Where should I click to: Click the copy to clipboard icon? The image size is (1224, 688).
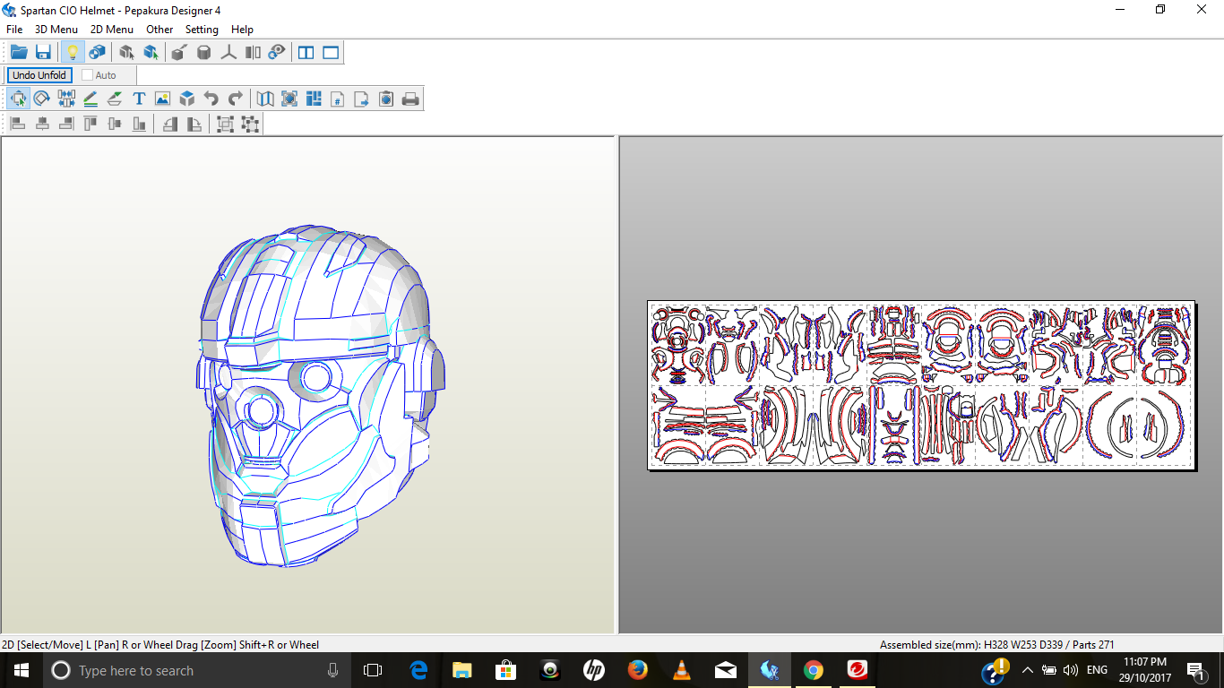(x=386, y=99)
